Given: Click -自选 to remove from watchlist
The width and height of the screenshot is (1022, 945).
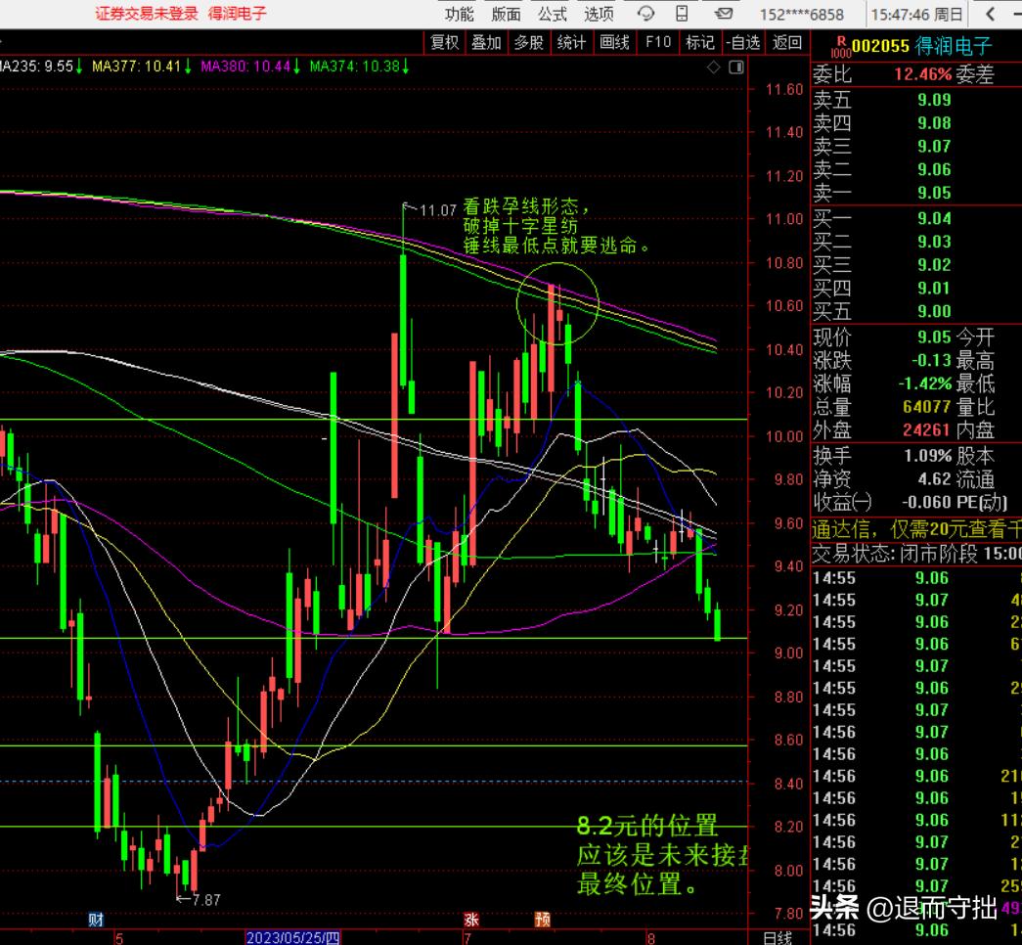Looking at the screenshot, I should (743, 43).
